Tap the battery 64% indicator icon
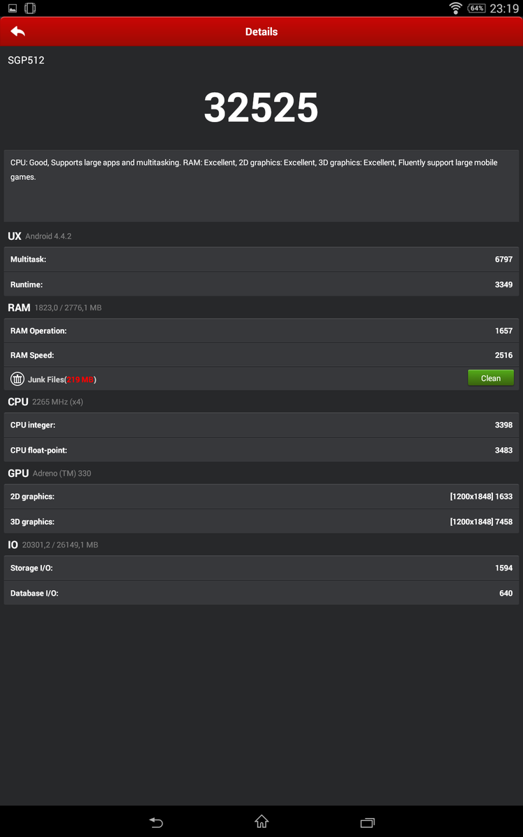The width and height of the screenshot is (523, 837). point(476,8)
